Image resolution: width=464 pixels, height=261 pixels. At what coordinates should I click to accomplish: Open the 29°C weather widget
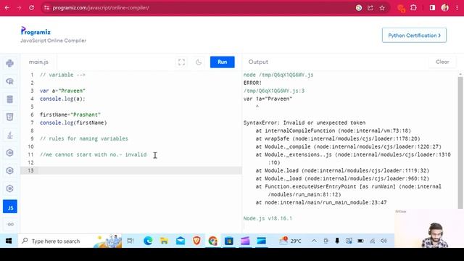coord(290,241)
